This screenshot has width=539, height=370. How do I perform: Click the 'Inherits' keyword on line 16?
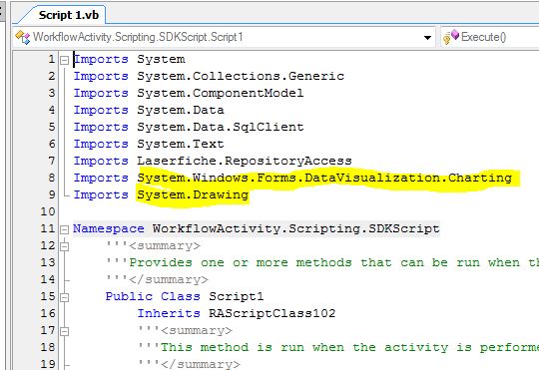click(169, 313)
